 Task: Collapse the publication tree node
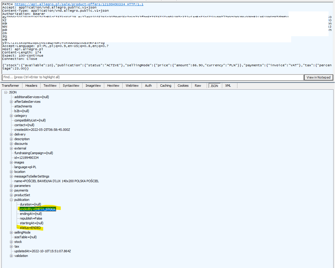(11, 200)
